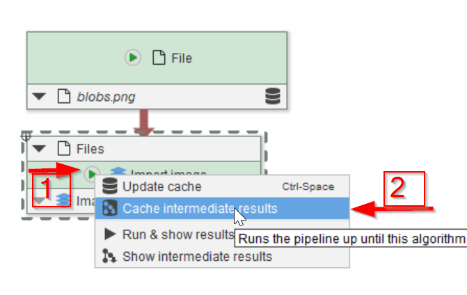Image resolution: width=467 pixels, height=295 pixels.
Task: Click the green run button on File node
Action: (x=133, y=58)
